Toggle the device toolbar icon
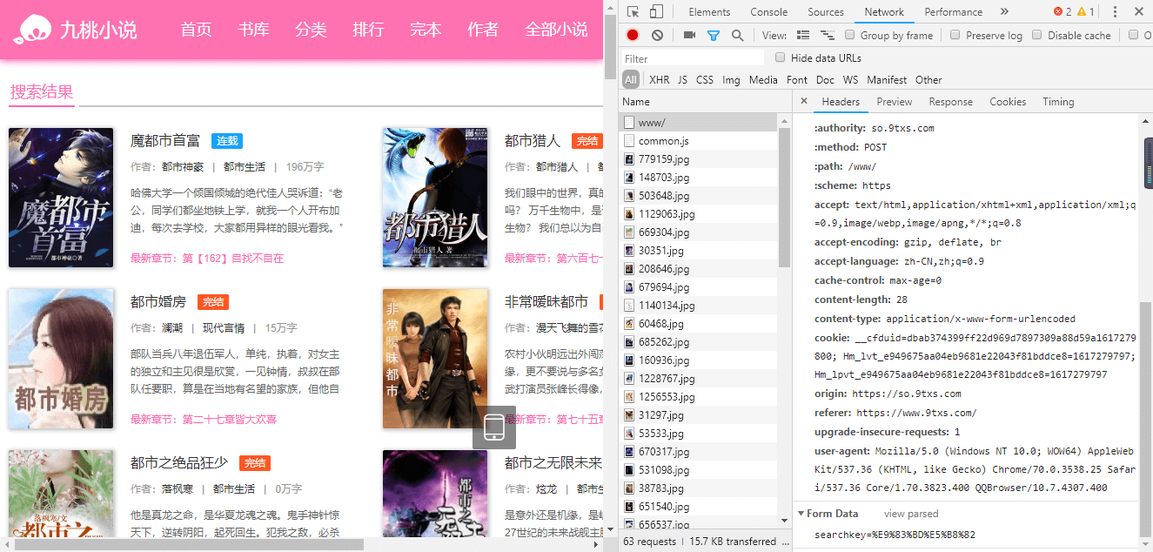The image size is (1153, 552). coord(656,12)
